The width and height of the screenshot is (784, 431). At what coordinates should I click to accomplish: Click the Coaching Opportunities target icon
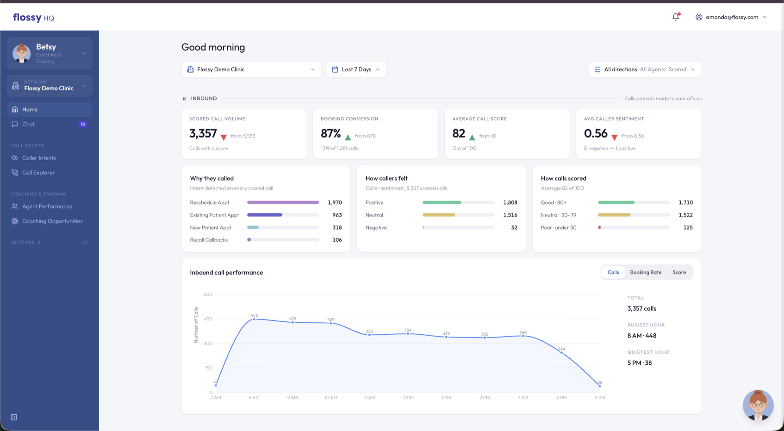pyautogui.click(x=15, y=221)
